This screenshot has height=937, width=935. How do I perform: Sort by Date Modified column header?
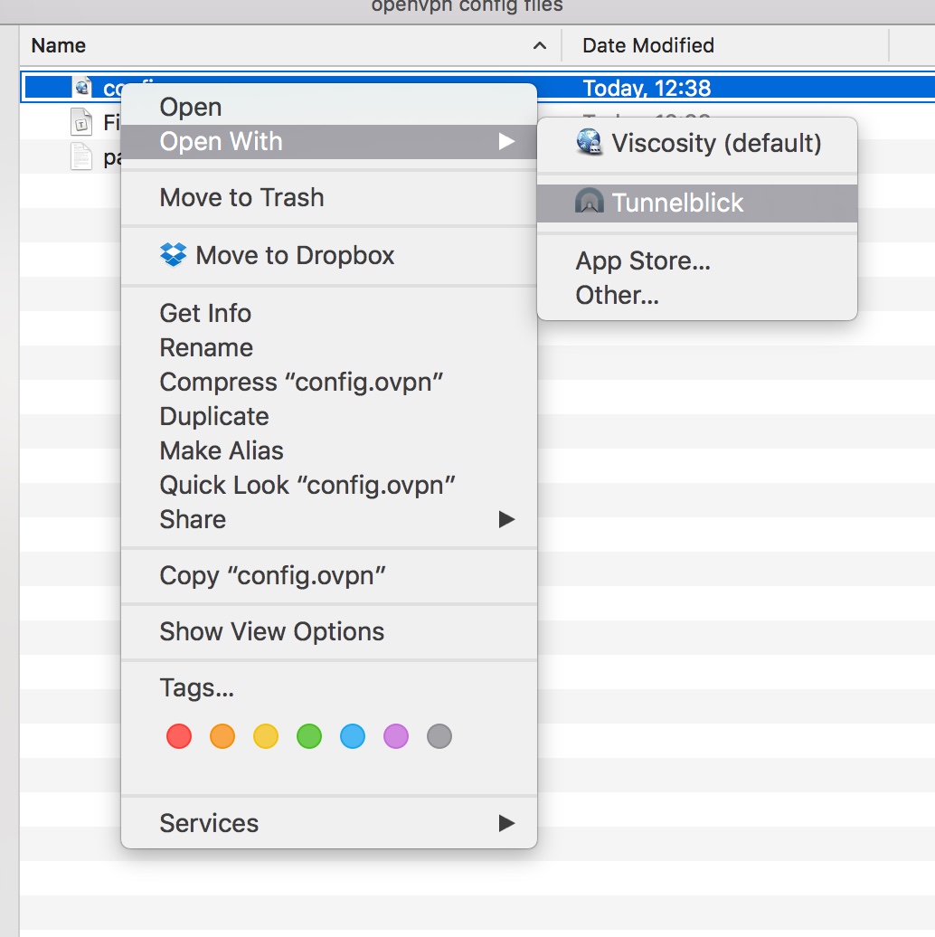click(x=648, y=45)
